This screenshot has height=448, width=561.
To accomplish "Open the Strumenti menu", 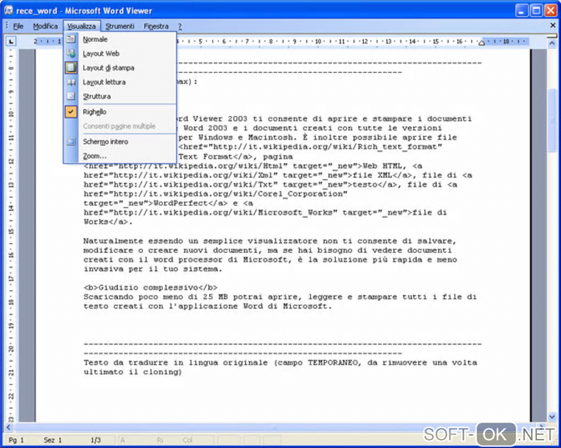I will [x=120, y=26].
